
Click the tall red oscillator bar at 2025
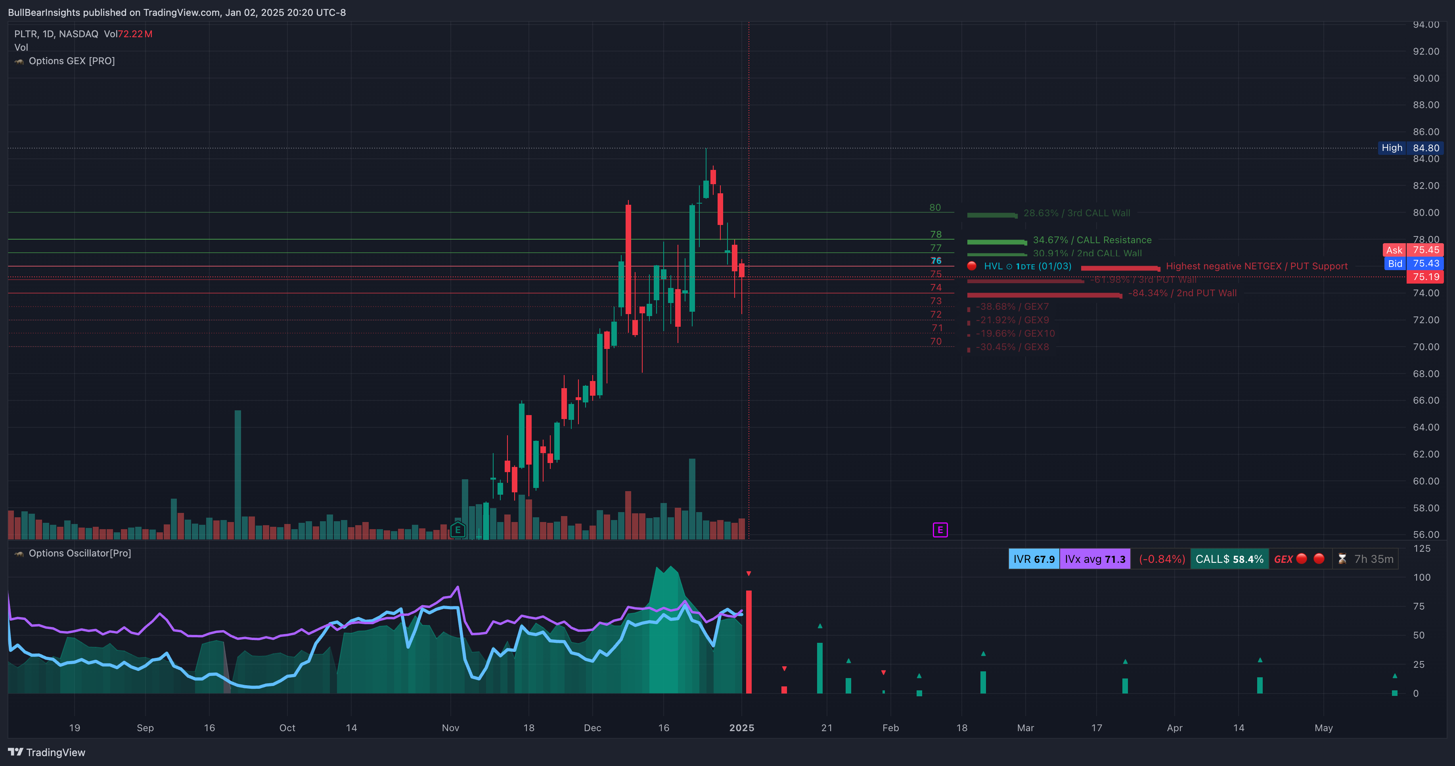click(x=749, y=642)
